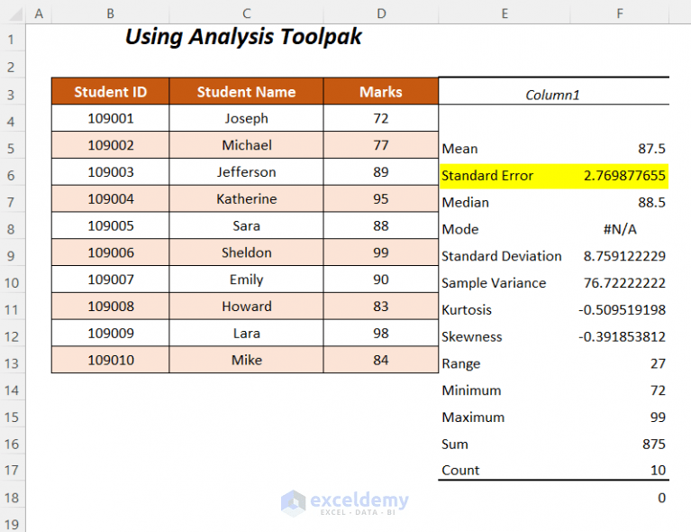The width and height of the screenshot is (691, 532).
Task: Click the 'Marks' header cell
Action: 381,91
